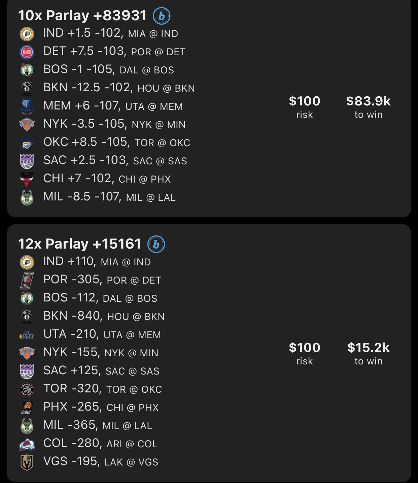Select the Utah Jazz logo in 12x parlay
418x483 pixels.
click(x=28, y=334)
